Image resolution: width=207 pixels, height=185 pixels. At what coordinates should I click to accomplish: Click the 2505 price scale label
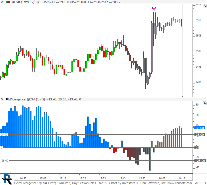(198, 36)
